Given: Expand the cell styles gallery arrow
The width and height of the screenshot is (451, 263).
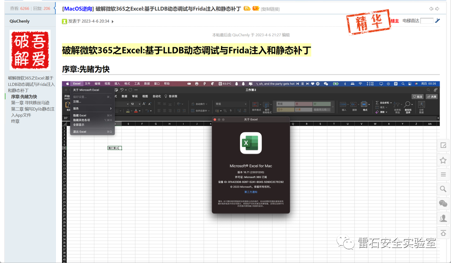Looking at the screenshot, I should (333, 106).
